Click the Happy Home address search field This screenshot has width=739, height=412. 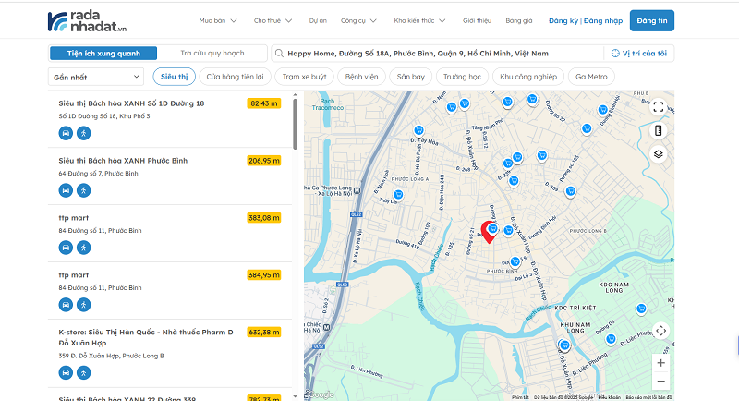point(438,54)
